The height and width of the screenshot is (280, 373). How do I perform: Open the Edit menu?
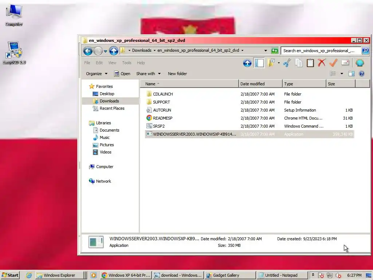[x=99, y=63]
